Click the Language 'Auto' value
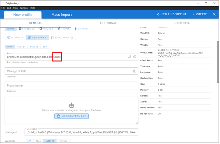220x144 pixels. 161,73
